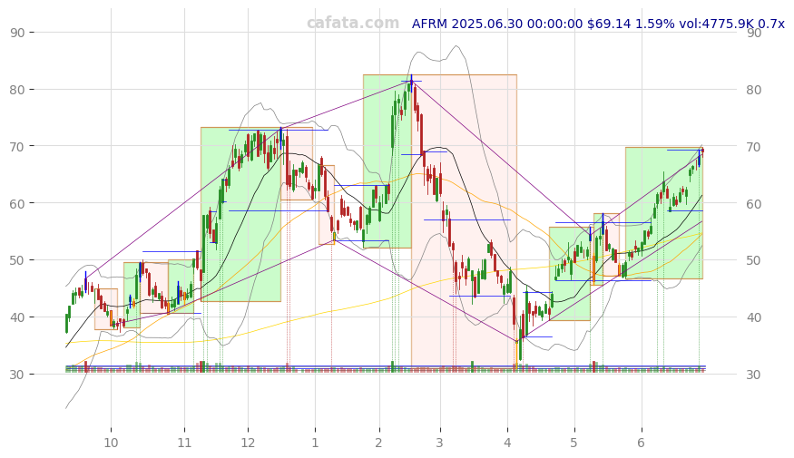Click right y-axis label 80

tap(753, 90)
